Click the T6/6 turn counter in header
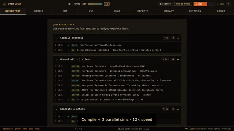Image resolution: width=234 pixels, height=131 pixels. coord(70,4)
